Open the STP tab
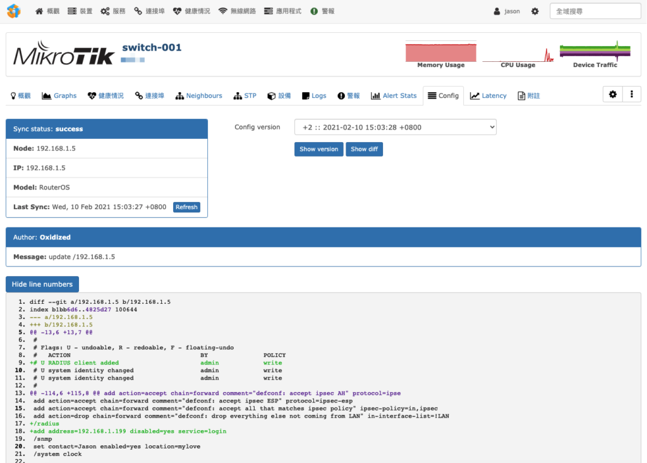The width and height of the screenshot is (647, 463). tap(245, 96)
